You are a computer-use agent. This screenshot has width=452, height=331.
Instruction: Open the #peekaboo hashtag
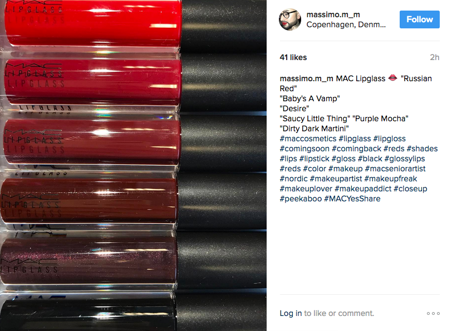301,199
